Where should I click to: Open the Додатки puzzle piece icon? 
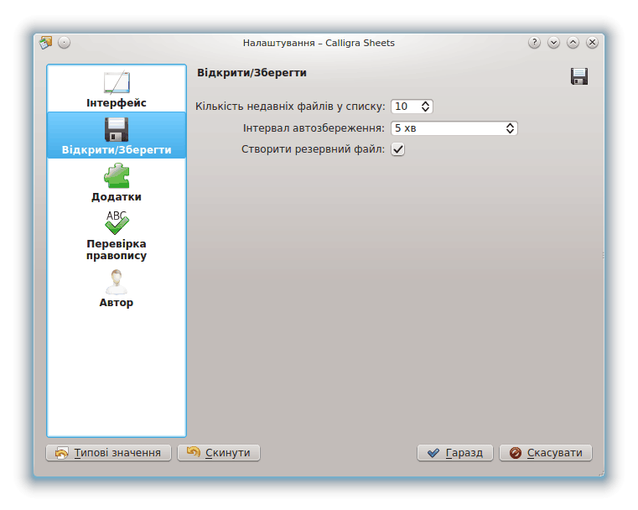(117, 176)
